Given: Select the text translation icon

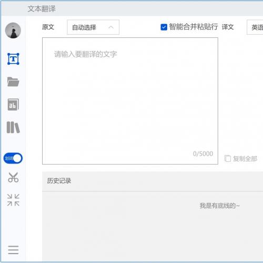Looking at the screenshot, I should coord(13,59).
